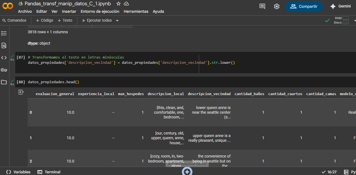Image resolution: width=356 pixels, height=175 pixels.
Task: Open the Variables panel
Action: coord(18,172)
